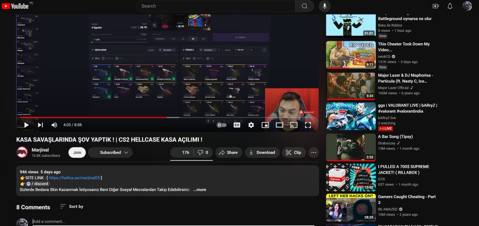The image size is (479, 226).
Task: Download the video
Action: pyautogui.click(x=262, y=152)
